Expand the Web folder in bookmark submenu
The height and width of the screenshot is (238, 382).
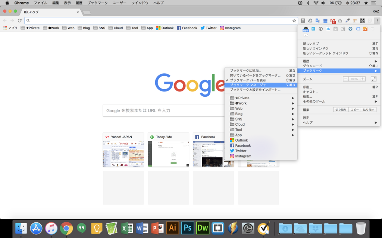coord(261,109)
